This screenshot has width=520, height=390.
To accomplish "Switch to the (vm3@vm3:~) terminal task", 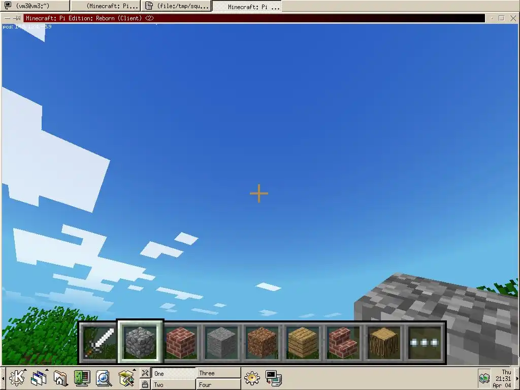I will click(35, 6).
